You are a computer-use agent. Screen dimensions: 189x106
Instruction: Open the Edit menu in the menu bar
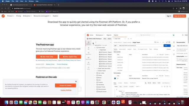[x=17, y=1]
